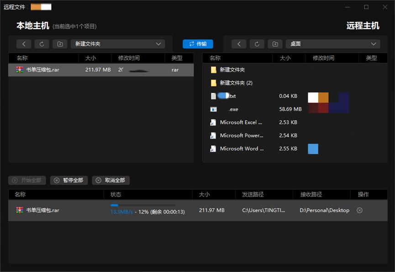Image resolution: width=395 pixels, height=272 pixels.
Task: Refresh the remote 桌面 directory
Action: [257, 44]
